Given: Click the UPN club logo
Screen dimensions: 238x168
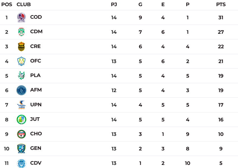Looking at the screenshot, I should 21,105.
